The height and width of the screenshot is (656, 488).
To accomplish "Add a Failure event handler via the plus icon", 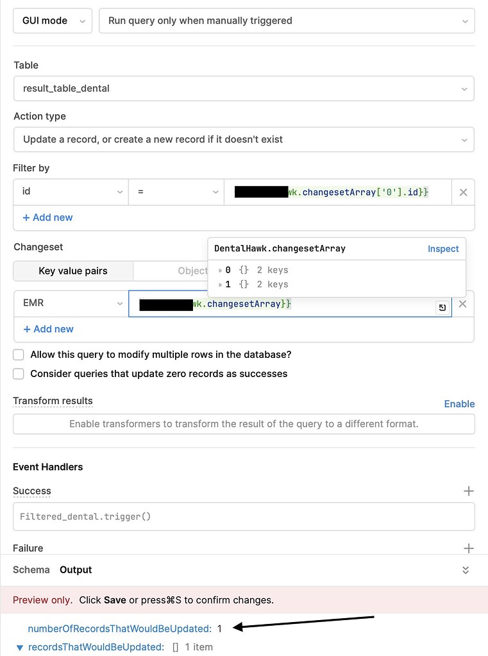I will pyautogui.click(x=469, y=548).
